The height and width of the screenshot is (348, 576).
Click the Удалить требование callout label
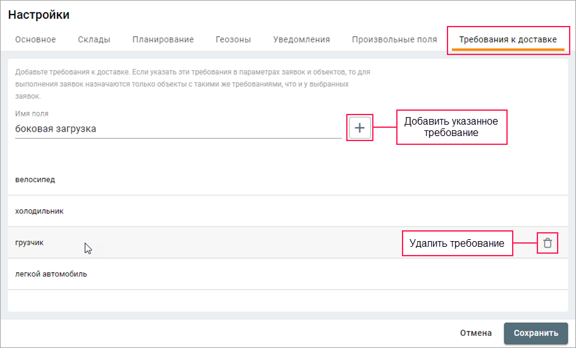(456, 244)
